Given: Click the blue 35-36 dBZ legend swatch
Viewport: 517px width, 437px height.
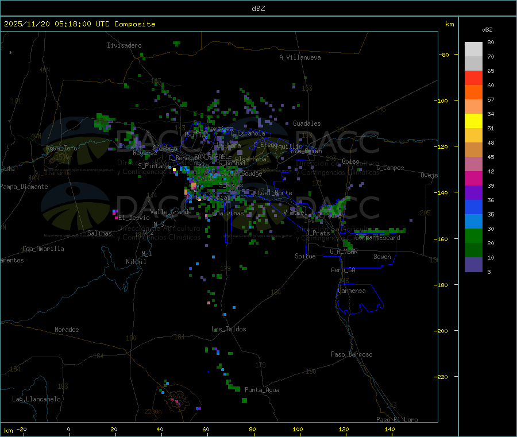Looking at the screenshot, I should click(x=473, y=207).
